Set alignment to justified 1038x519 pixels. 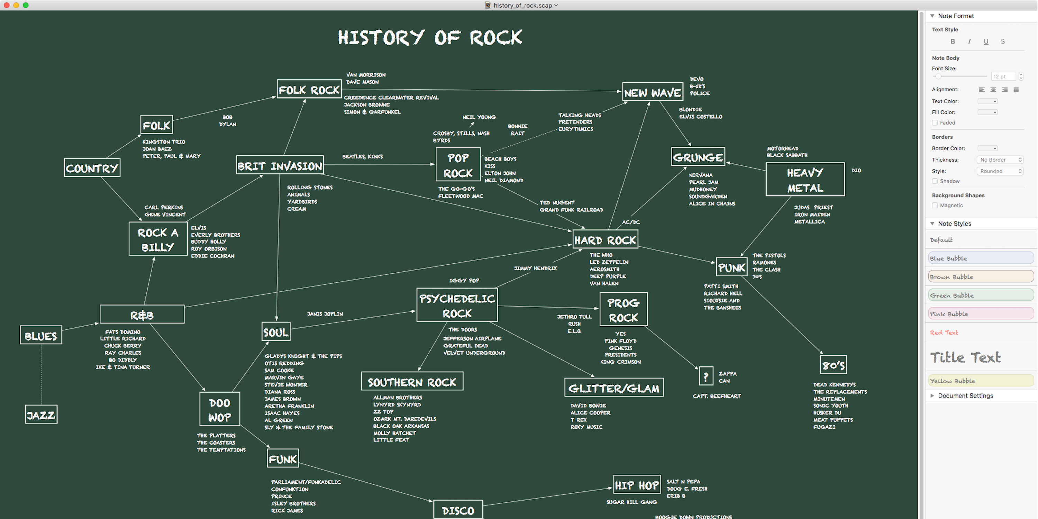[x=1017, y=90]
